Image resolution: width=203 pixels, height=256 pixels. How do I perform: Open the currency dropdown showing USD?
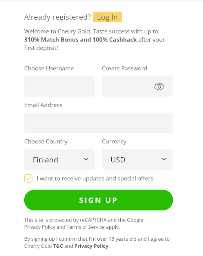[137, 159]
